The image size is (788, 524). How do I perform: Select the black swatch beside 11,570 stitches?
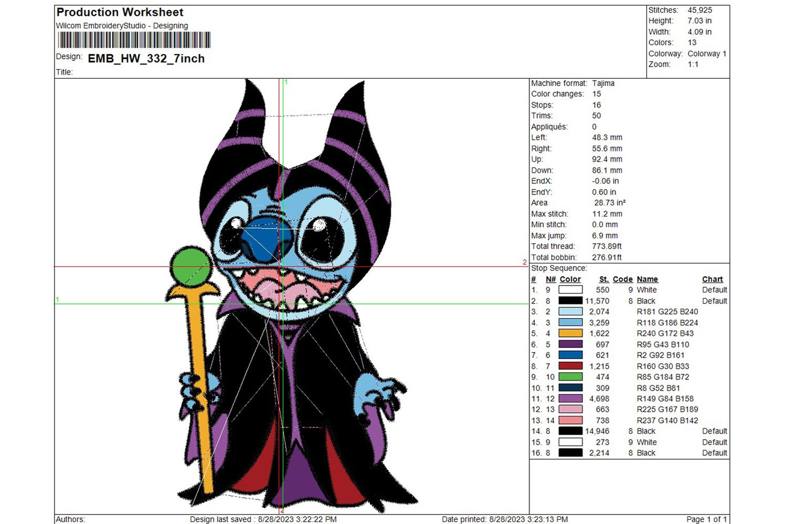(571, 301)
